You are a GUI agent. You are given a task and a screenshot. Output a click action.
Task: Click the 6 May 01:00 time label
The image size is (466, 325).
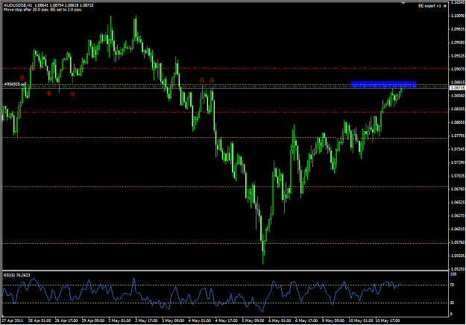[x=280, y=321]
